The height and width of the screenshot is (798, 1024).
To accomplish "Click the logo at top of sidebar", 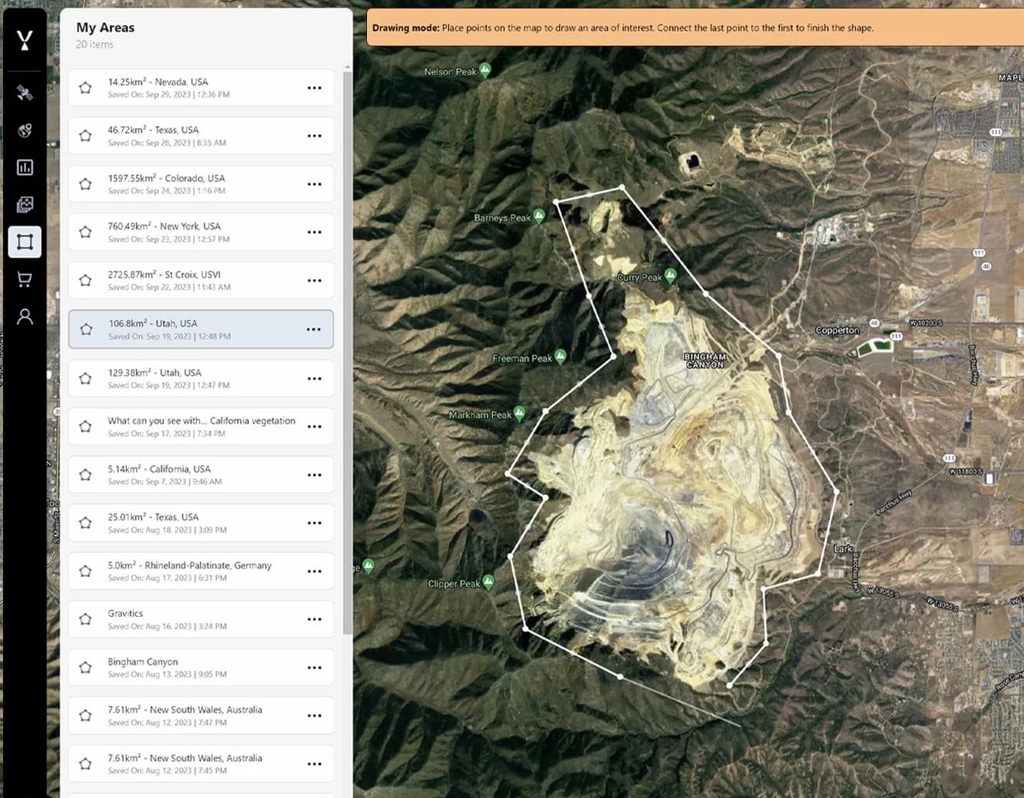I will coord(25,41).
